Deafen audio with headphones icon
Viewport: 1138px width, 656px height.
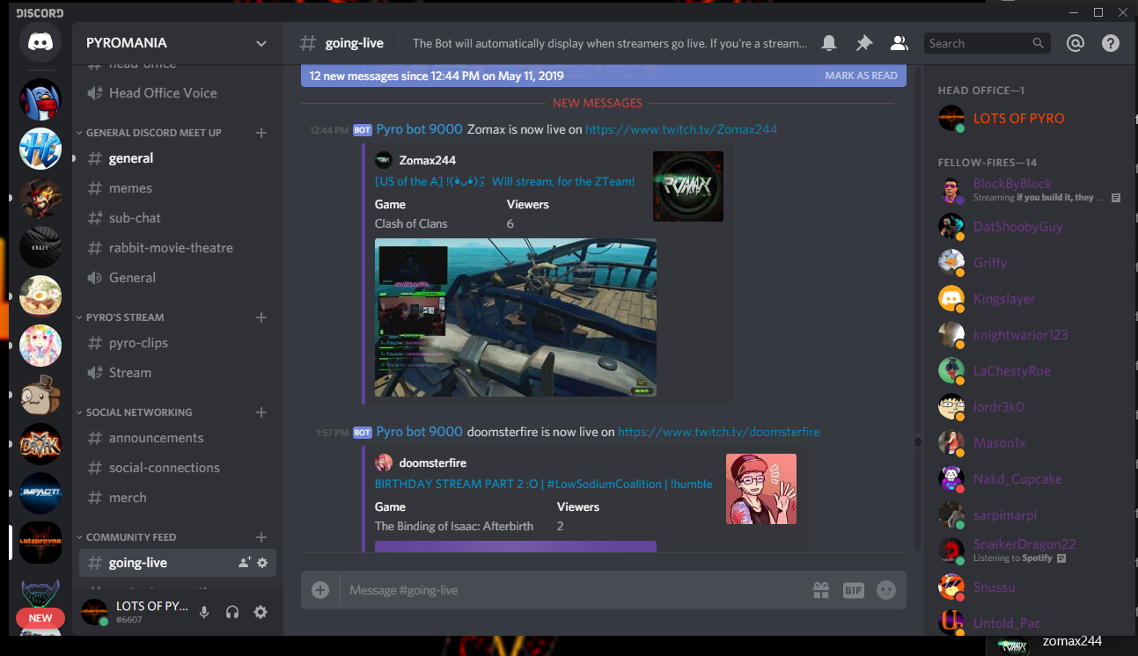click(x=232, y=612)
